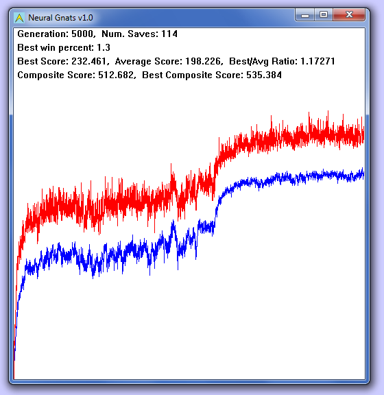This screenshot has height=395, width=384.
Task: Click the blue average-score curve plateau
Action: [302, 177]
